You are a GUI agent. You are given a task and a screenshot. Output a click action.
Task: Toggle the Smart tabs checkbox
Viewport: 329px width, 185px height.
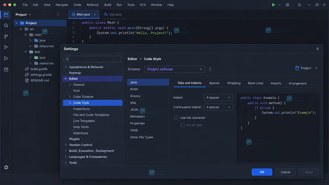pyautogui.click(x=182, y=125)
